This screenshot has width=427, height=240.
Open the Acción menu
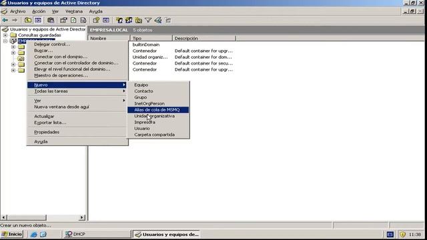tap(39, 11)
